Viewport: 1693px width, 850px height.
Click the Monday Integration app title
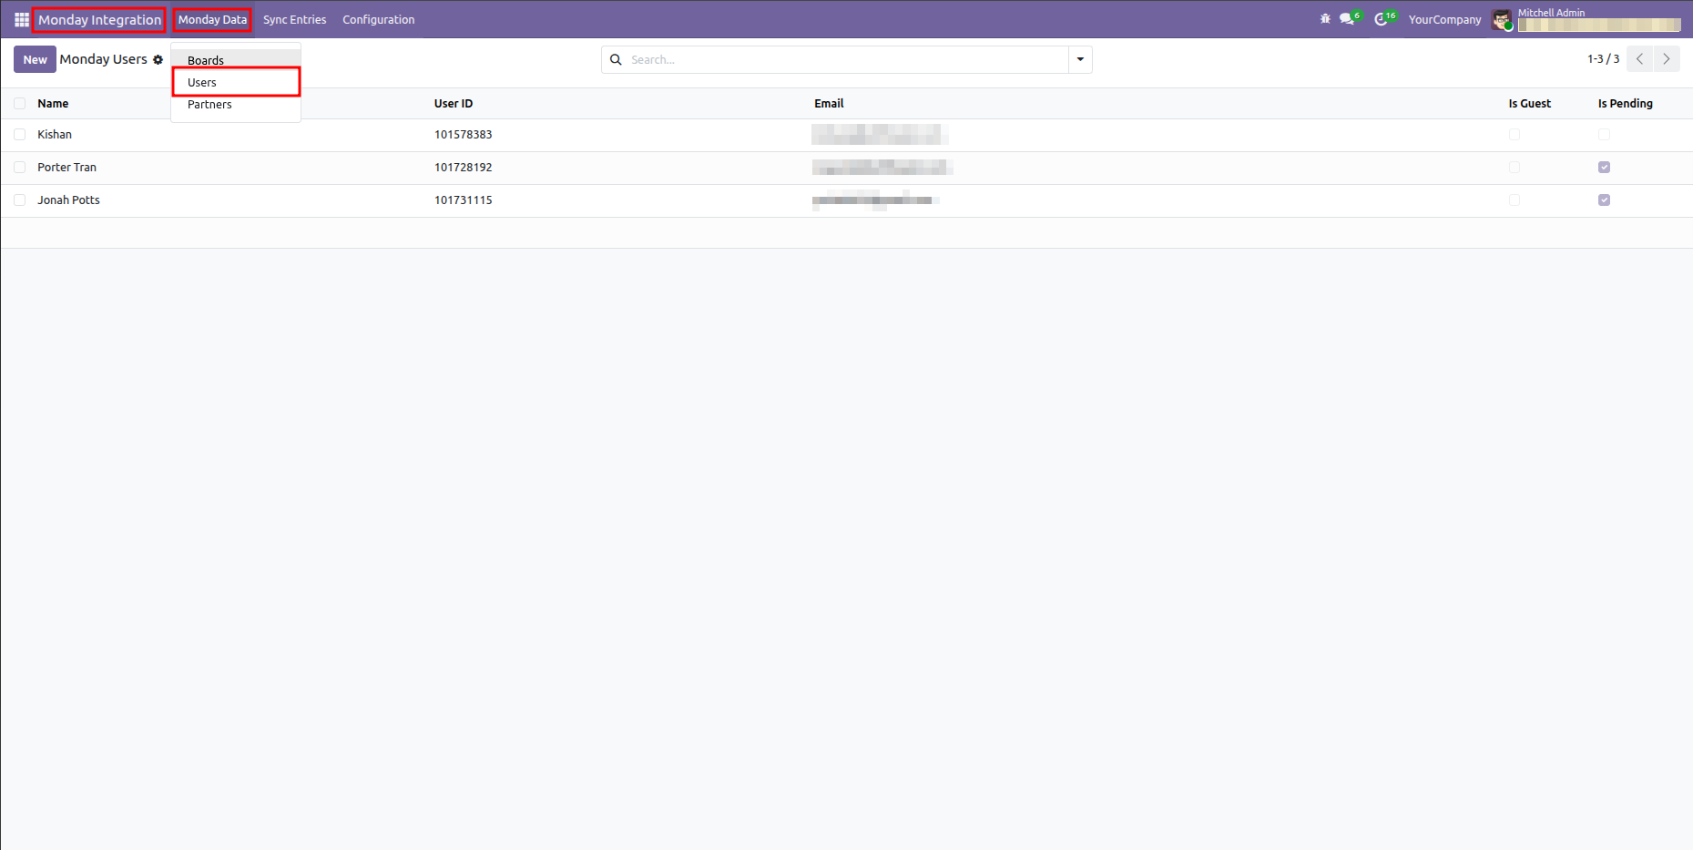coord(99,19)
